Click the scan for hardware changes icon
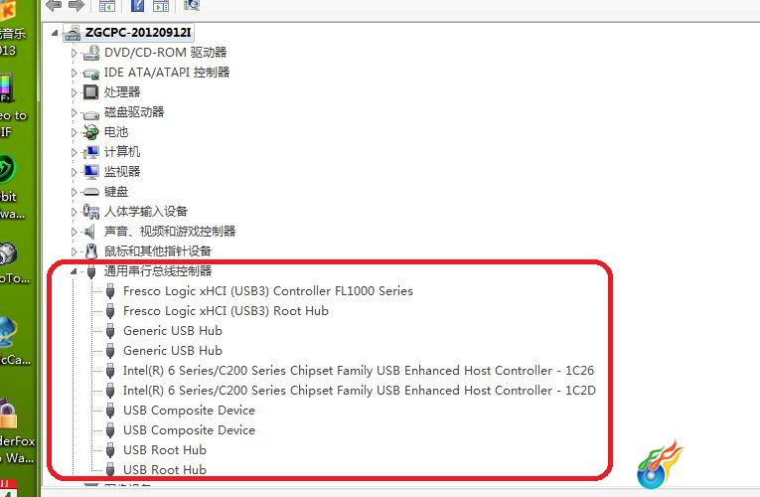The image size is (760, 497). click(x=192, y=5)
